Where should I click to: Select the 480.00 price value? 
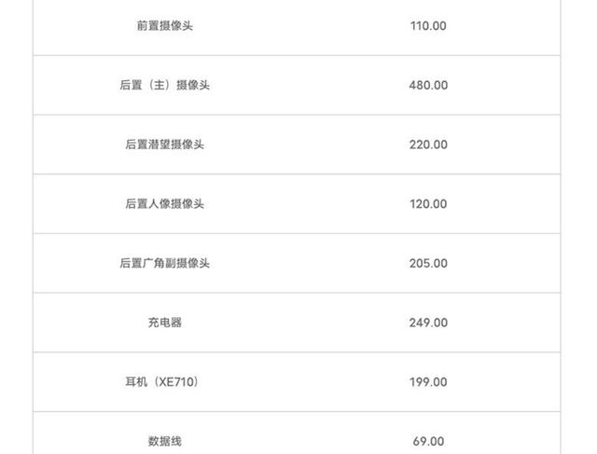[428, 85]
